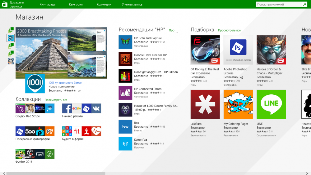Click House of 1,000 Doors title text
Viewport: 311px width, 175px height.
click(x=156, y=106)
